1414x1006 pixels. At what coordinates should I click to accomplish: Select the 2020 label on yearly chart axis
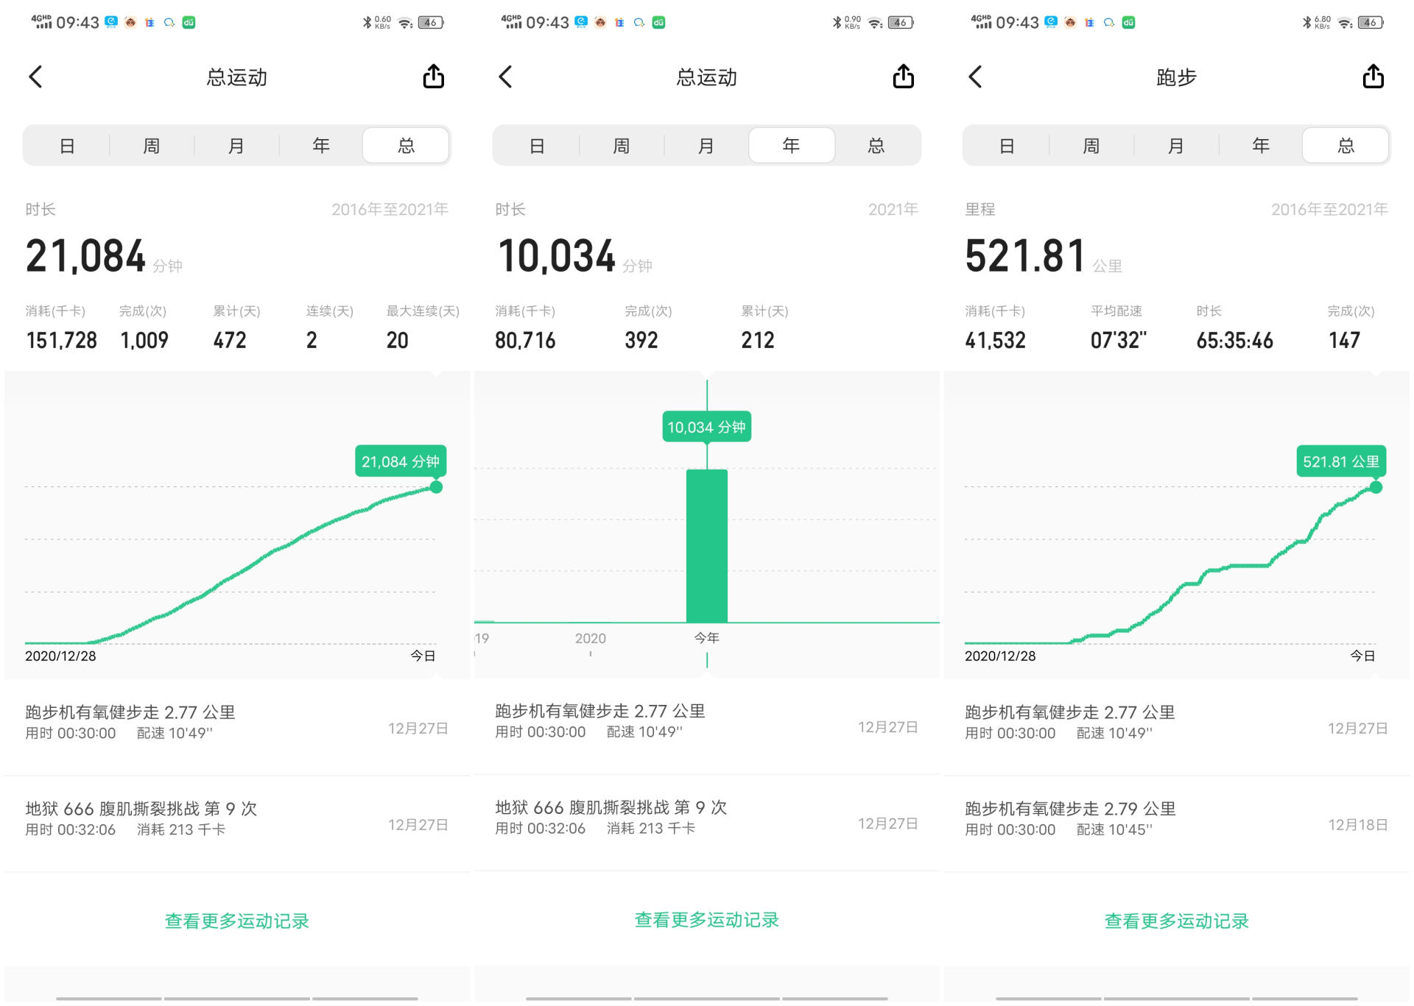pos(591,639)
